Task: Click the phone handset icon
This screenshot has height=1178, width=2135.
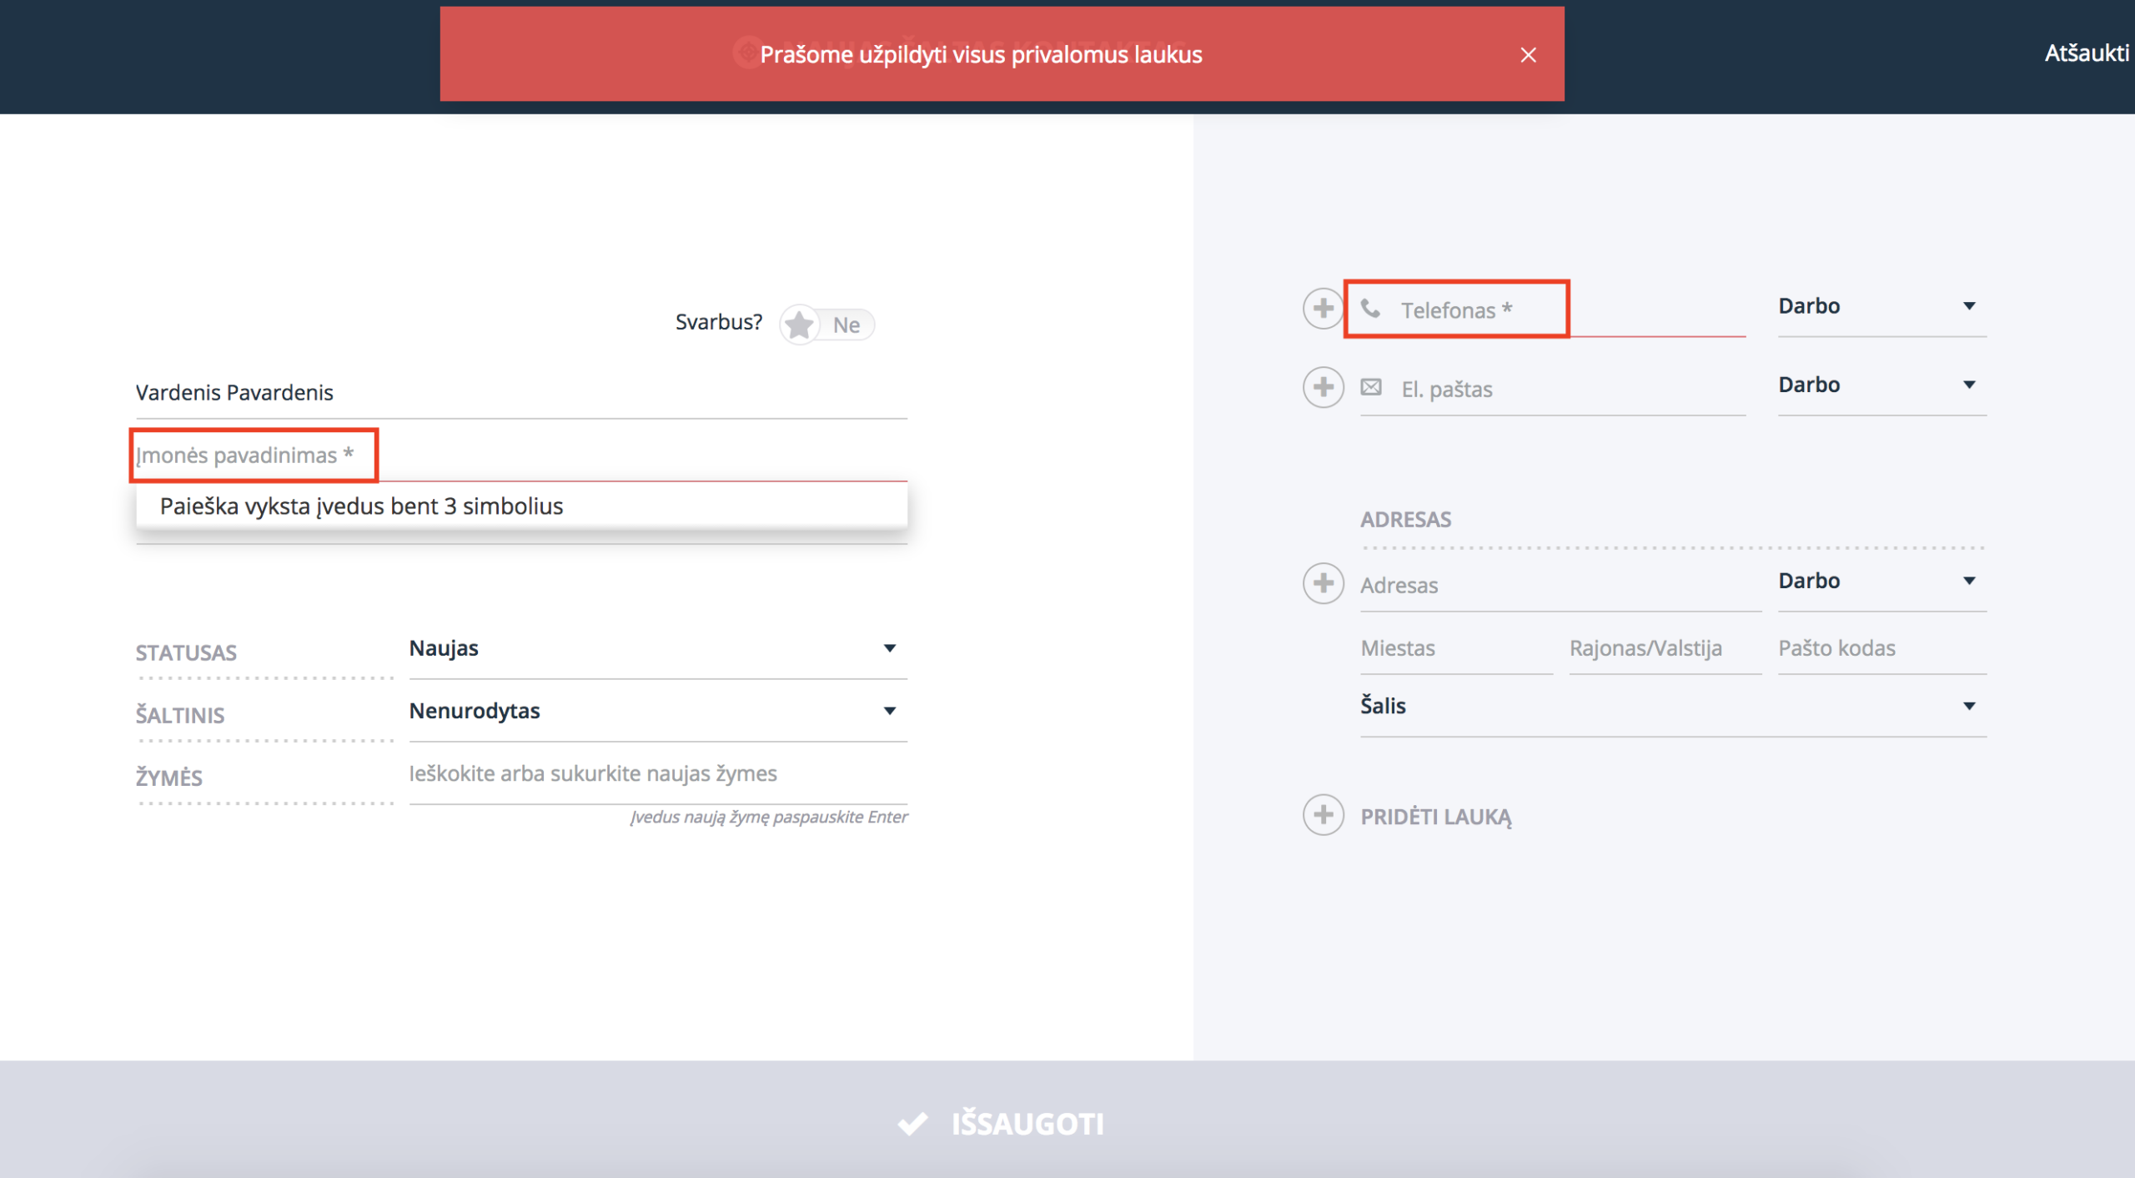Action: click(1370, 310)
